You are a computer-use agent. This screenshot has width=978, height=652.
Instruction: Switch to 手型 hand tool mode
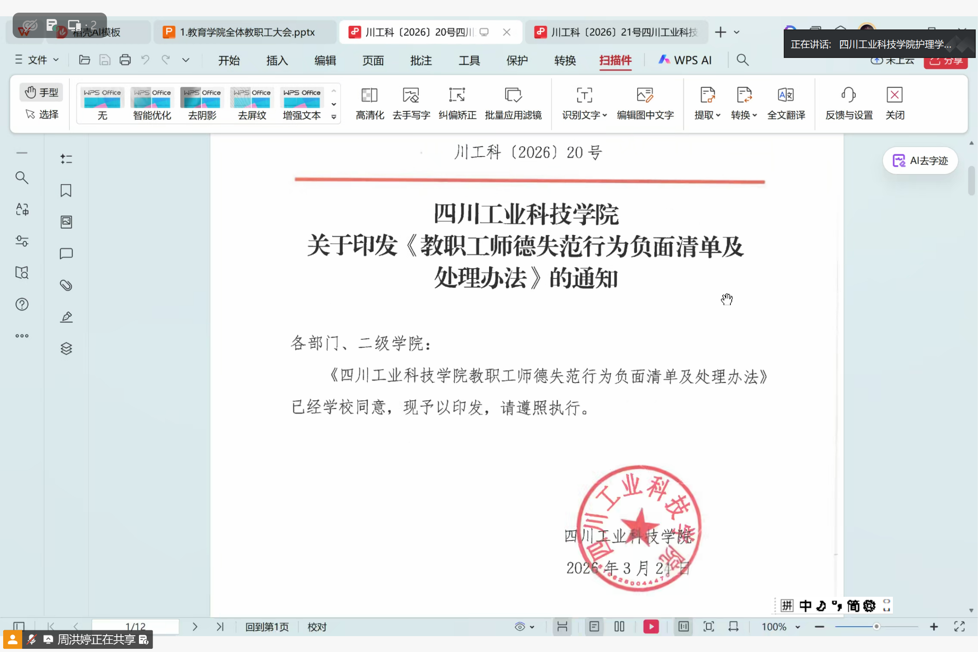(x=42, y=92)
